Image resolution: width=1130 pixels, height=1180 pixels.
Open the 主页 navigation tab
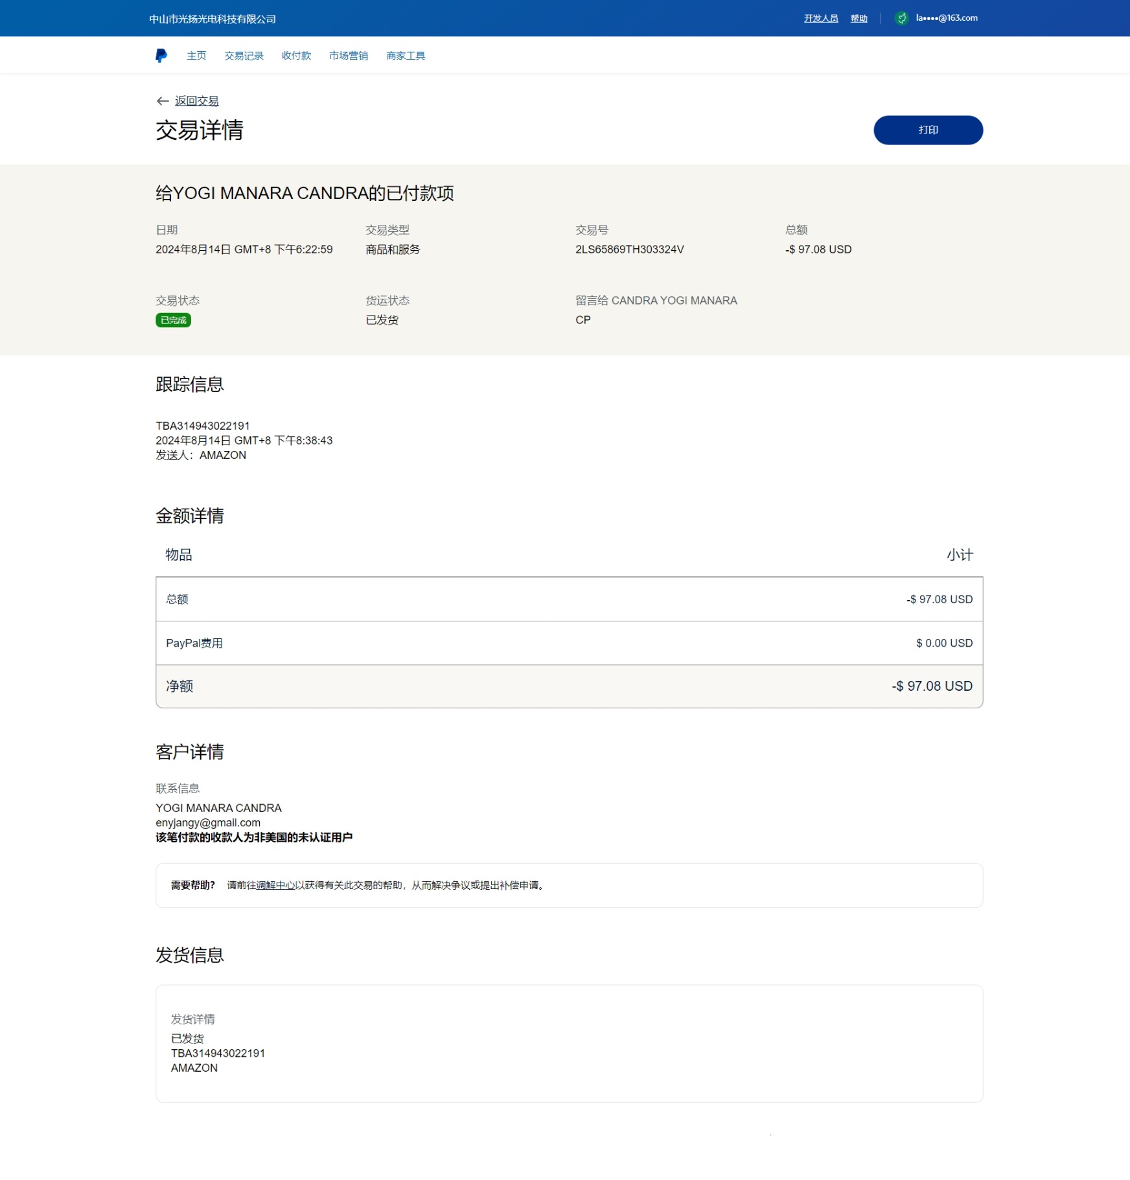click(x=196, y=56)
